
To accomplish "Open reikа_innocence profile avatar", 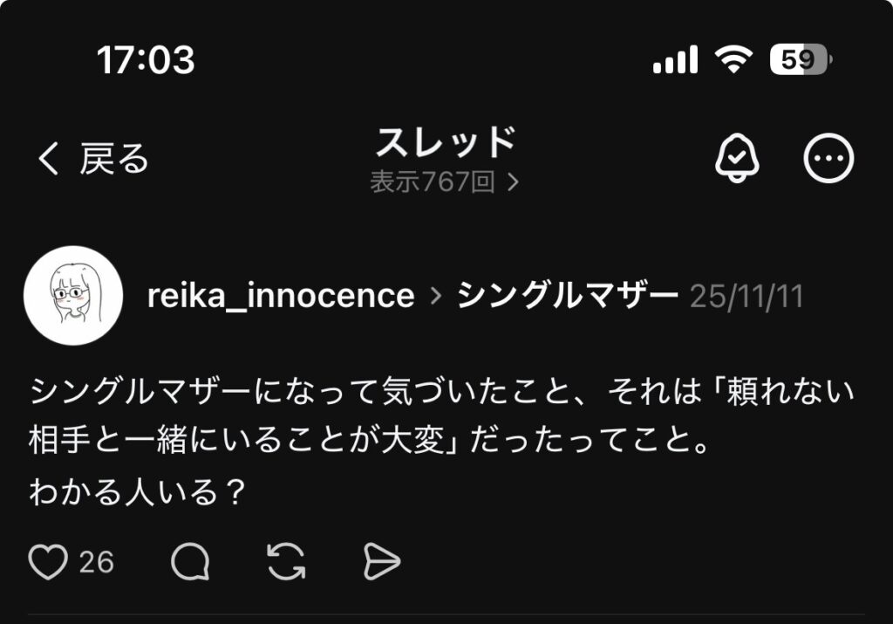I will [x=72, y=296].
